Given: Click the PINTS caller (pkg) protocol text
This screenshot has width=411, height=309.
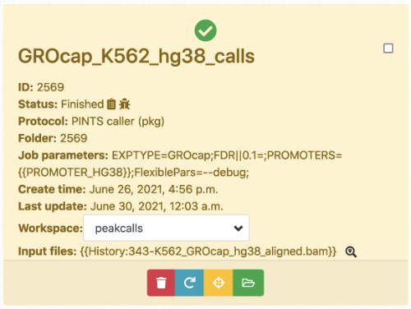Looking at the screenshot, I should 118,122.
